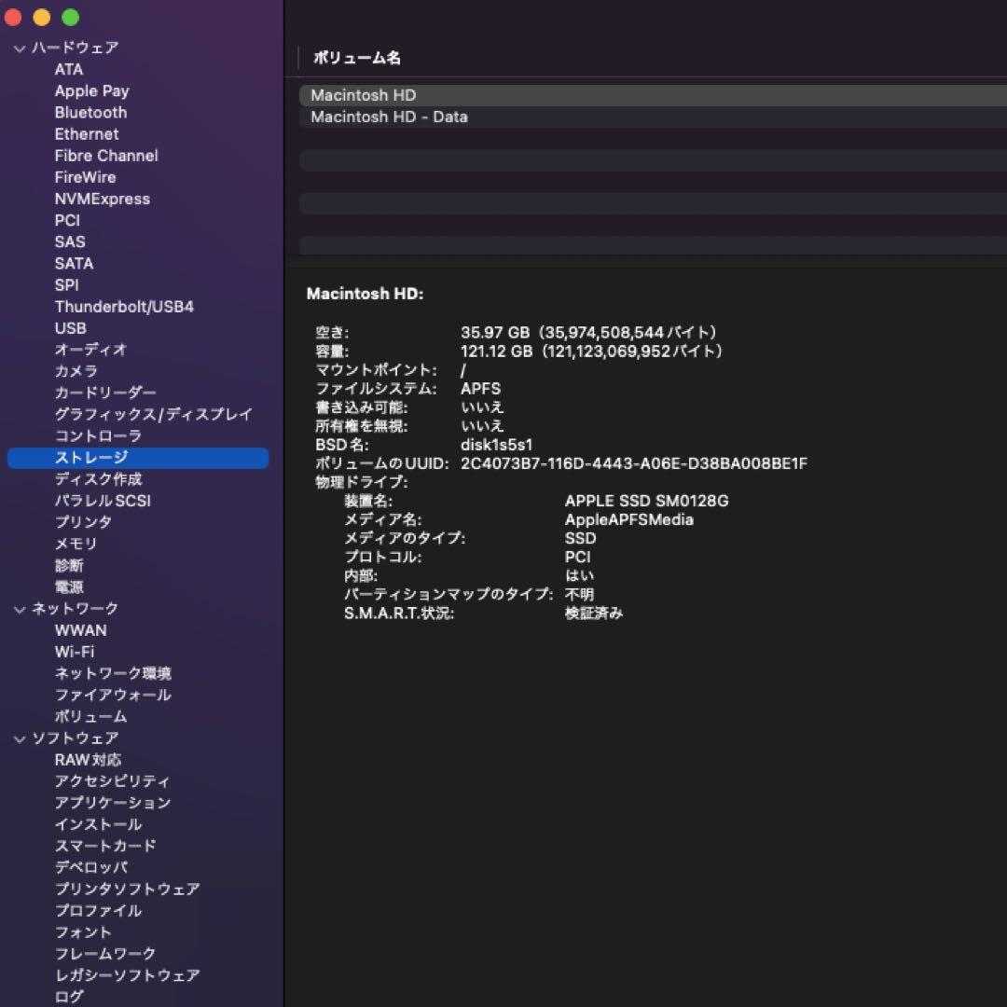This screenshot has height=1007, width=1007.
Task: Collapse the ハードウェア category
Action: [x=19, y=48]
